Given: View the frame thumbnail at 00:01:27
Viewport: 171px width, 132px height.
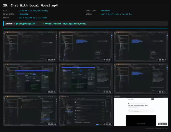Looking at the screenshot, I should (x=85, y=111).
